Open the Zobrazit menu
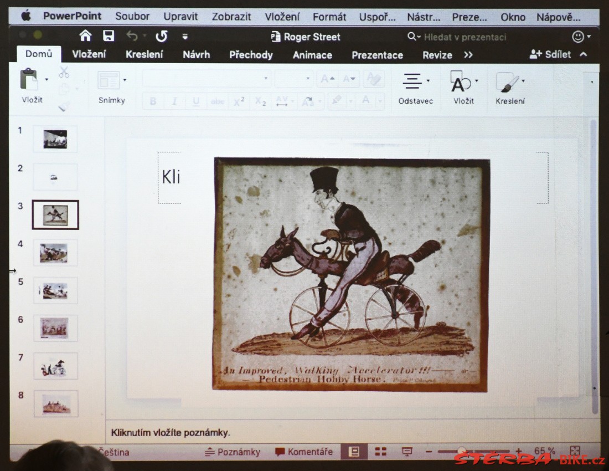 click(231, 17)
